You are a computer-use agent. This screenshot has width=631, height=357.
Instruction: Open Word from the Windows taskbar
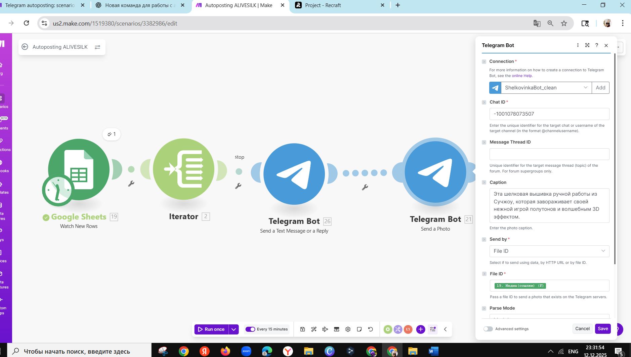point(433,351)
